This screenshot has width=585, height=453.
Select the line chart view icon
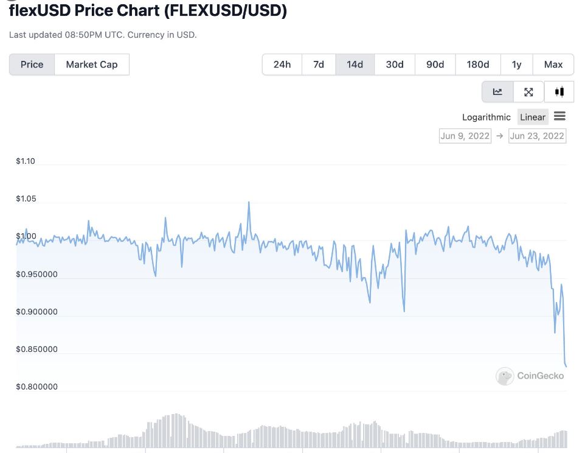click(497, 92)
